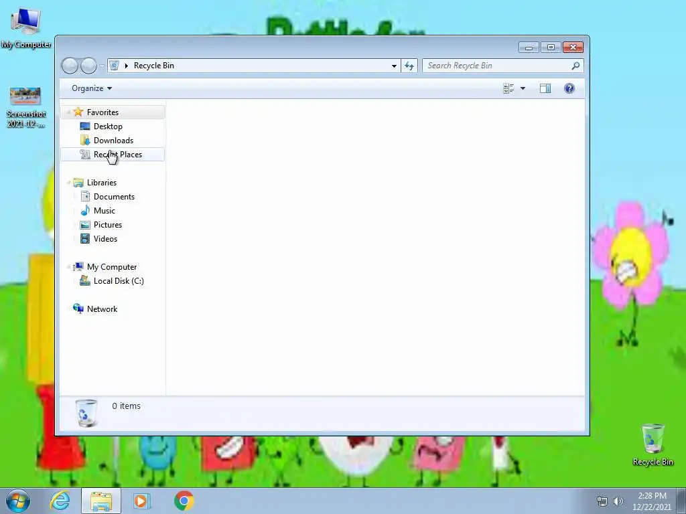Click the network tray icon
Image resolution: width=686 pixels, height=514 pixels.
pos(602,501)
